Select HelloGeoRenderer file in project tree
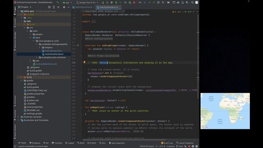263x148 pixels. click(x=54, y=54)
